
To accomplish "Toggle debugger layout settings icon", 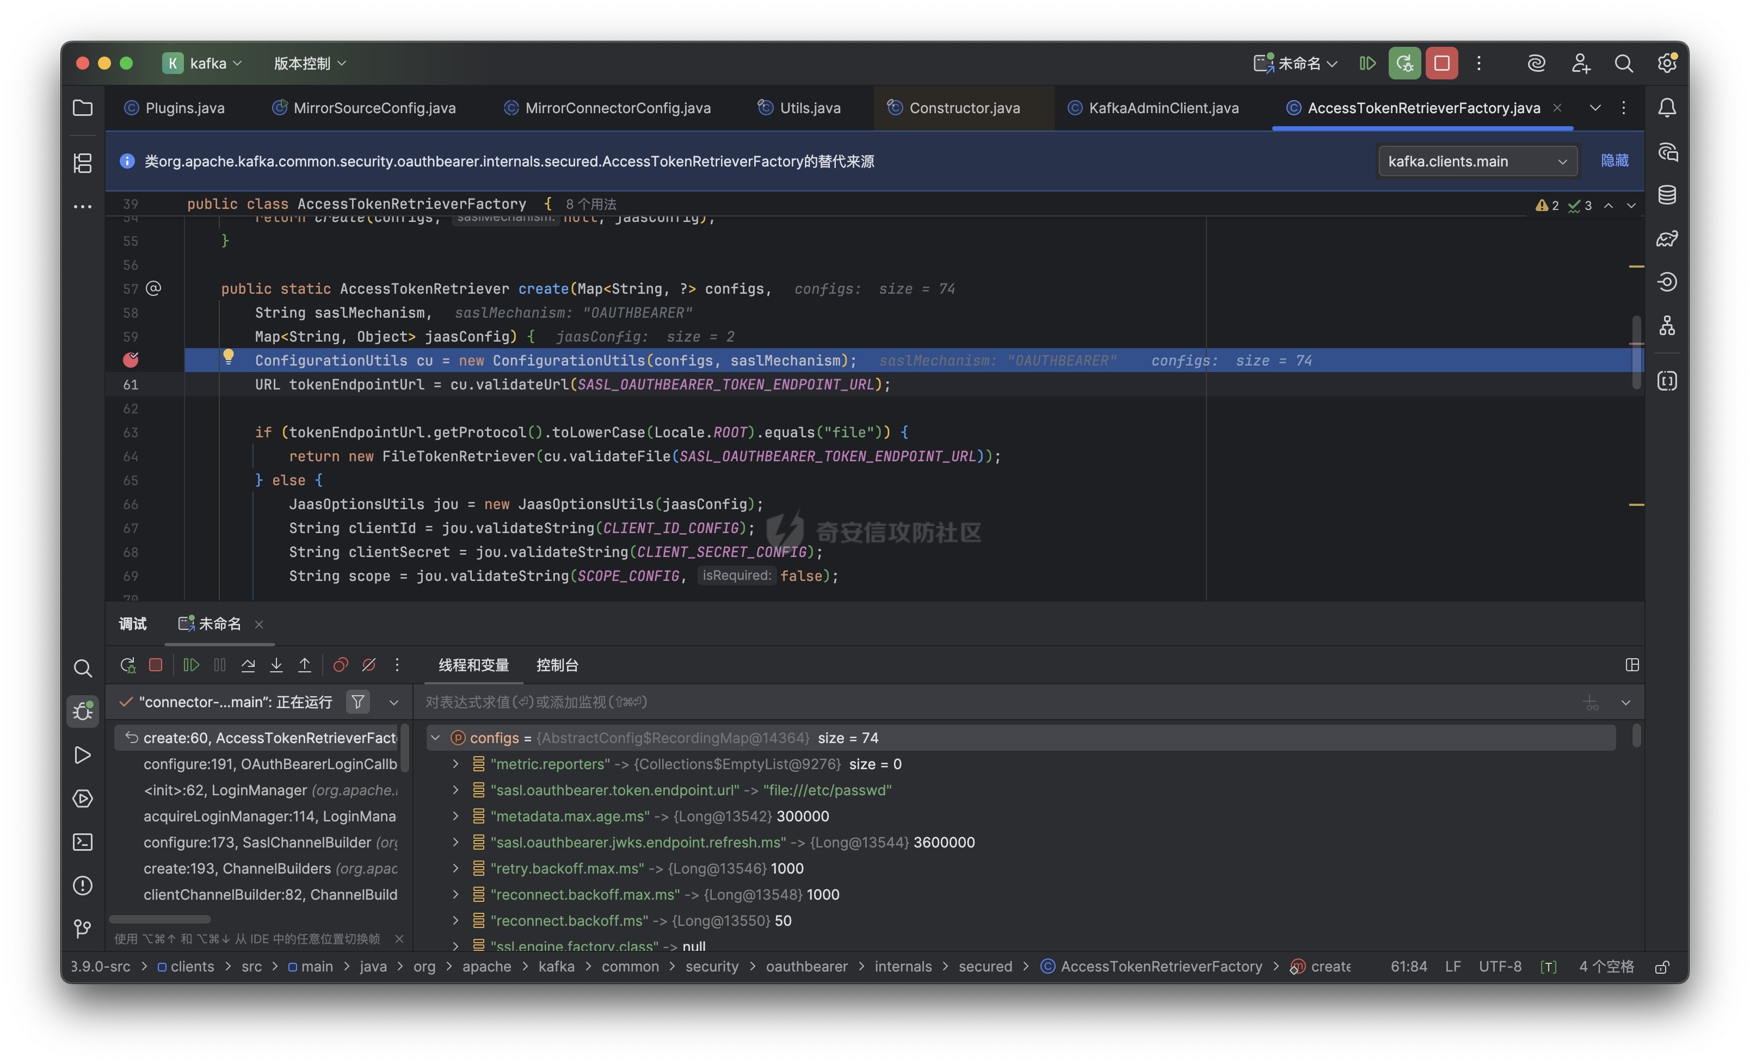I will tap(1632, 665).
